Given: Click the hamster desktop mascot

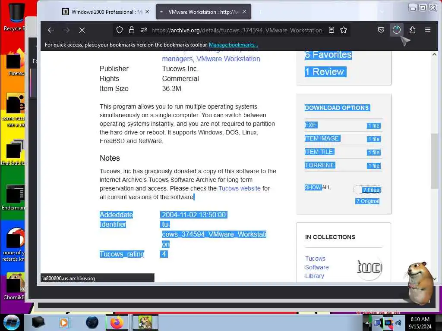Looking at the screenshot, I should (420, 284).
